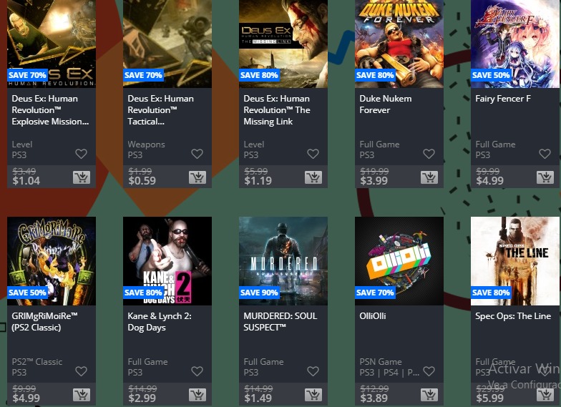Wishlist OlliOlli using the heart icon

tap(429, 371)
